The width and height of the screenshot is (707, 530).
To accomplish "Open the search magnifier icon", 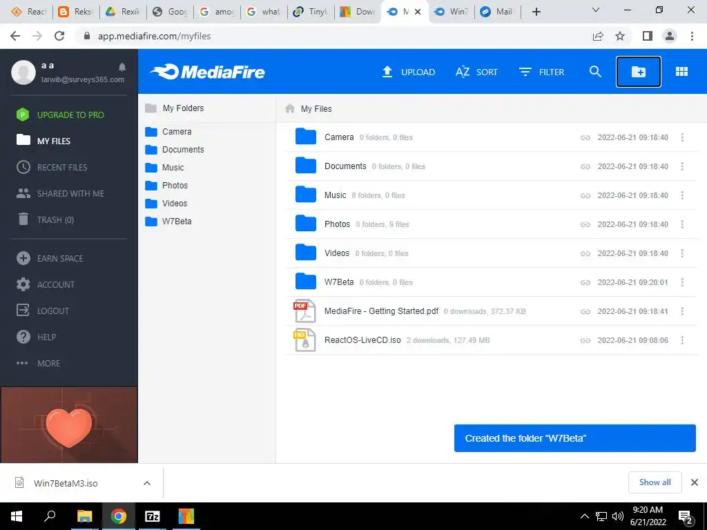I will click(595, 72).
